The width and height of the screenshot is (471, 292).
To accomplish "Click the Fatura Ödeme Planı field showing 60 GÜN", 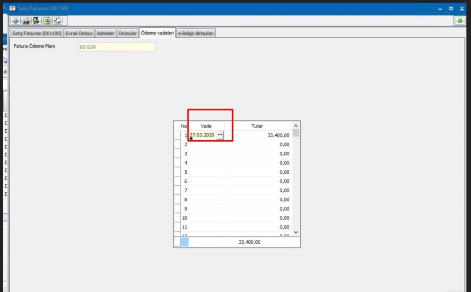I will pos(116,47).
